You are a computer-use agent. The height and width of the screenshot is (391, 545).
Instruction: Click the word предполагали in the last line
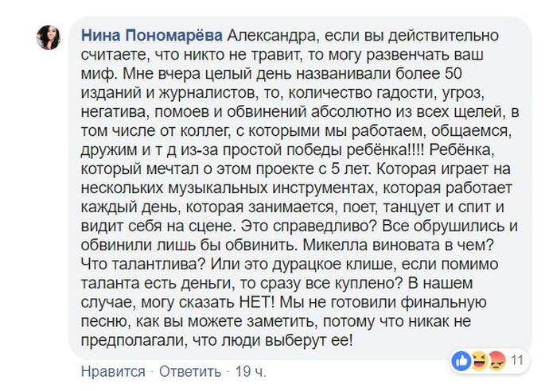click(132, 341)
